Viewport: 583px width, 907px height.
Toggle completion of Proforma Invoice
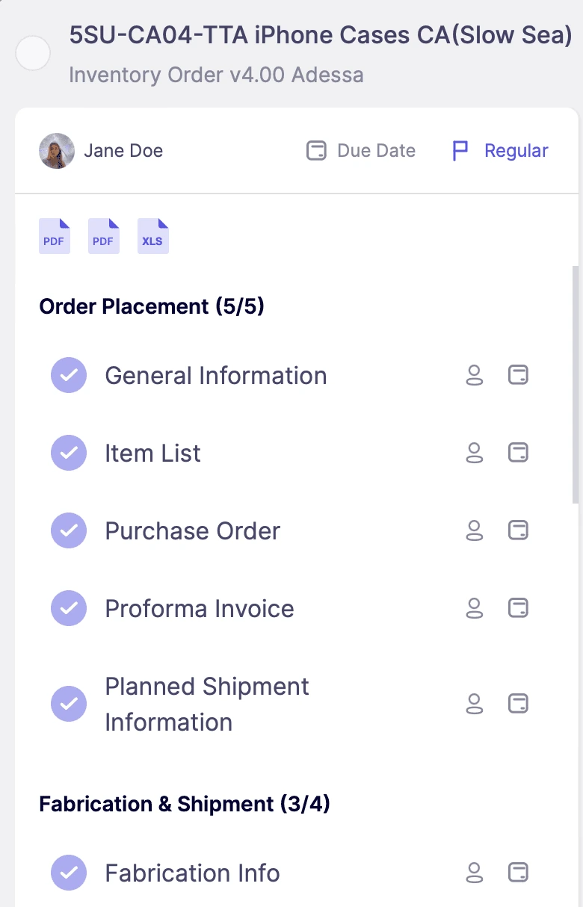tap(68, 609)
